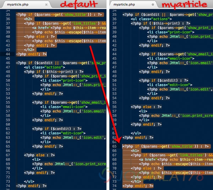
Task: Click endif on left editor line 74
Action: pos(33,186)
